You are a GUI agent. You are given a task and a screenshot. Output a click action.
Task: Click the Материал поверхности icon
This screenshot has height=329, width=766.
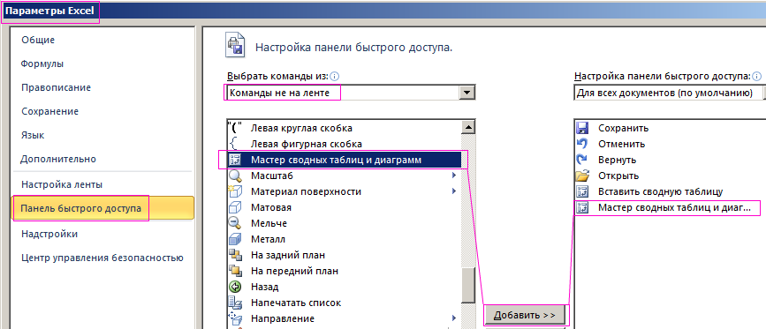pyautogui.click(x=235, y=191)
